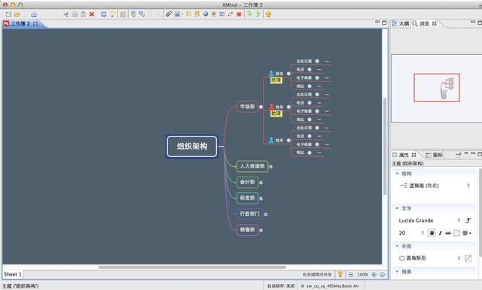Collapse the 结构 section
The width and height of the screenshot is (482, 290).
pyautogui.click(x=397, y=174)
